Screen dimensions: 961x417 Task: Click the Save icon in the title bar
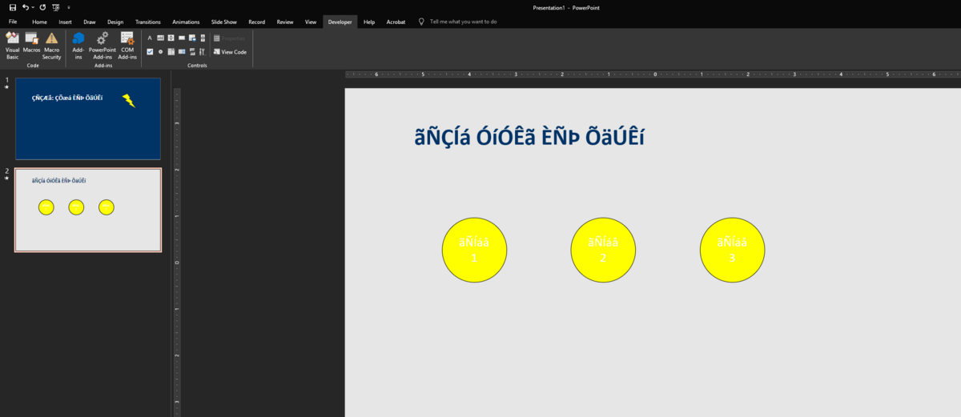(13, 7)
